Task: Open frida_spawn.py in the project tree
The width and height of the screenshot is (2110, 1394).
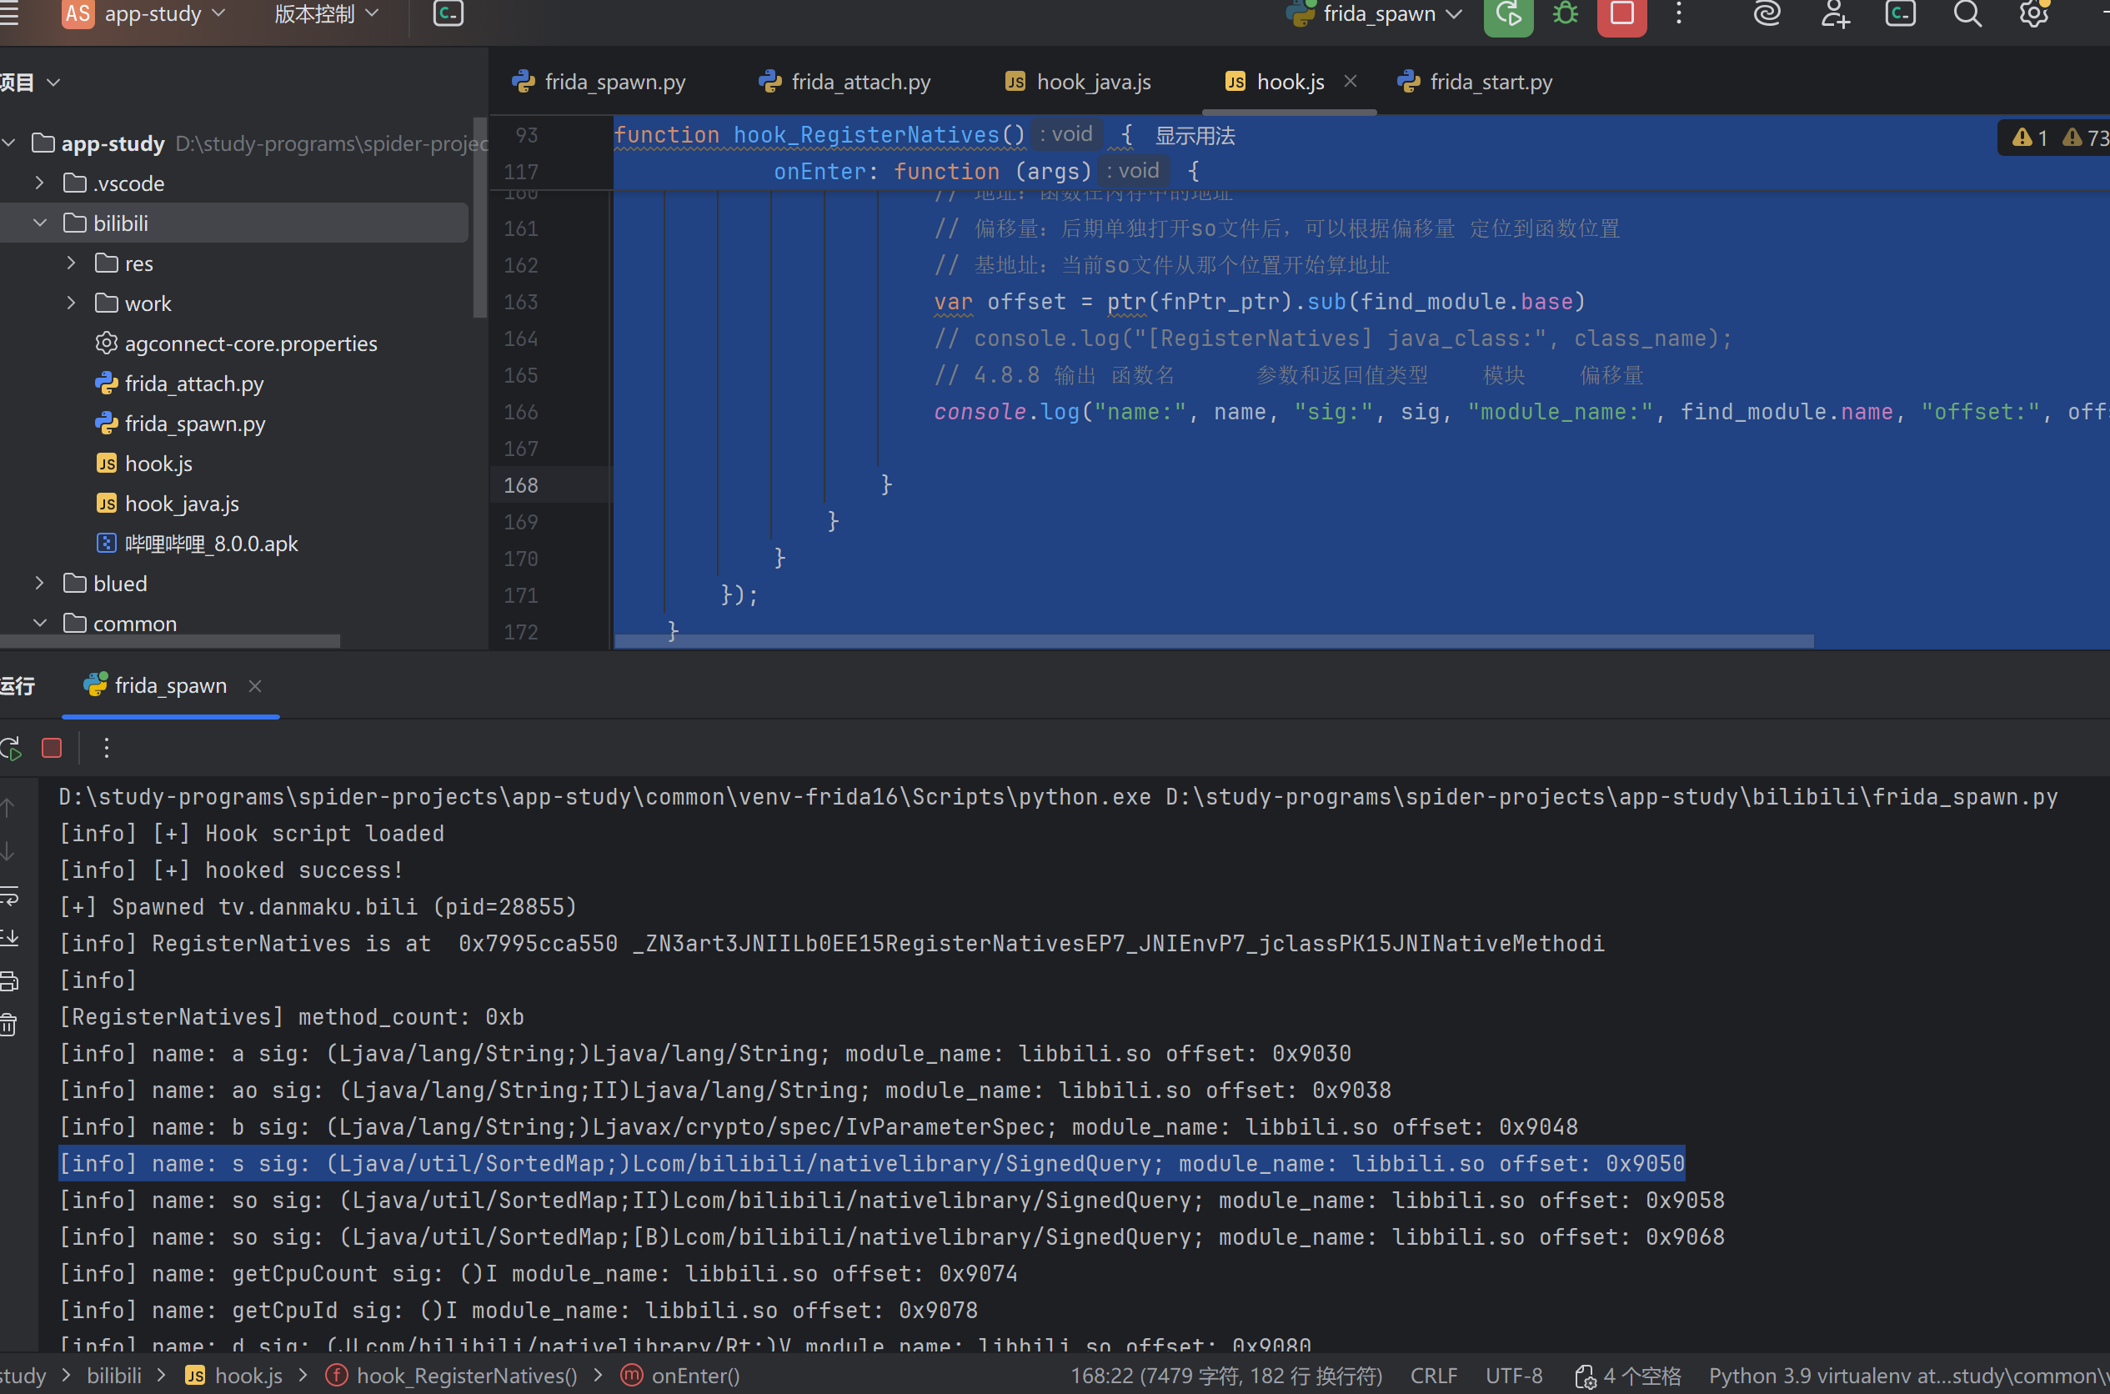Action: (x=179, y=424)
